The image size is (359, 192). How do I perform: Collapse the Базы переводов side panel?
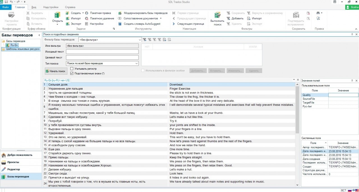click(39, 35)
